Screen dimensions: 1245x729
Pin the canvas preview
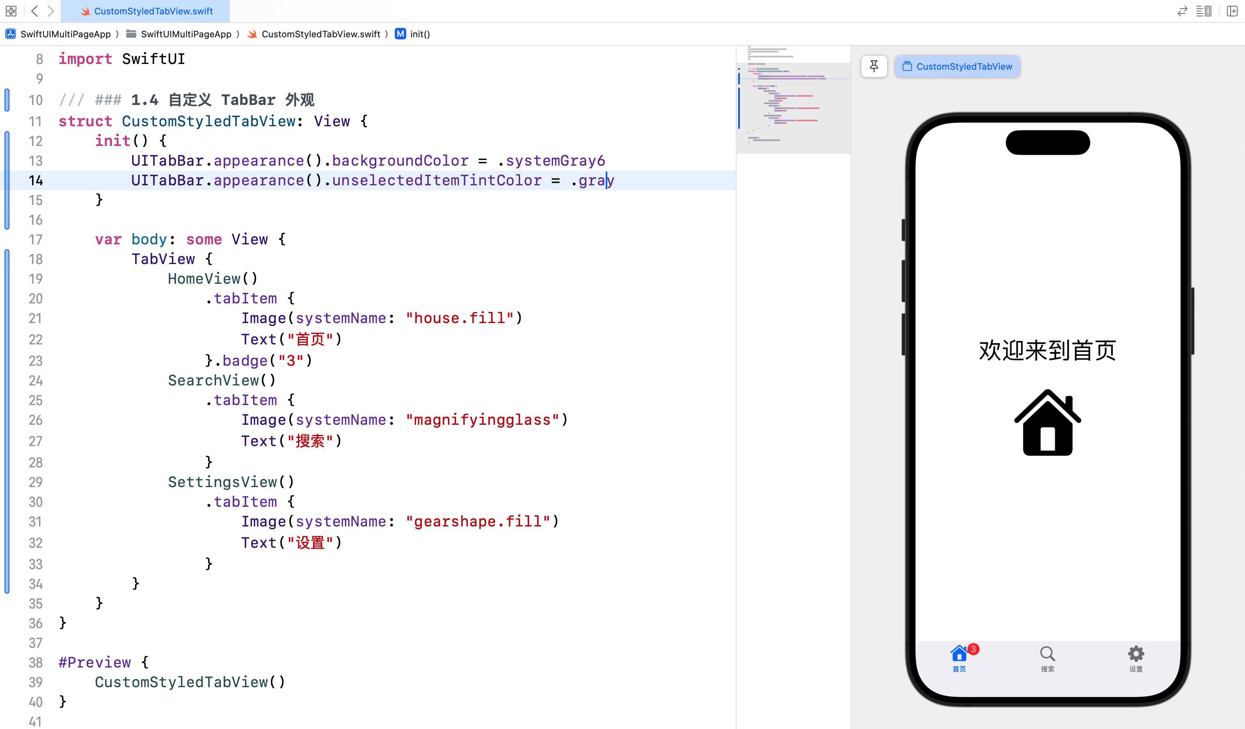(x=874, y=66)
